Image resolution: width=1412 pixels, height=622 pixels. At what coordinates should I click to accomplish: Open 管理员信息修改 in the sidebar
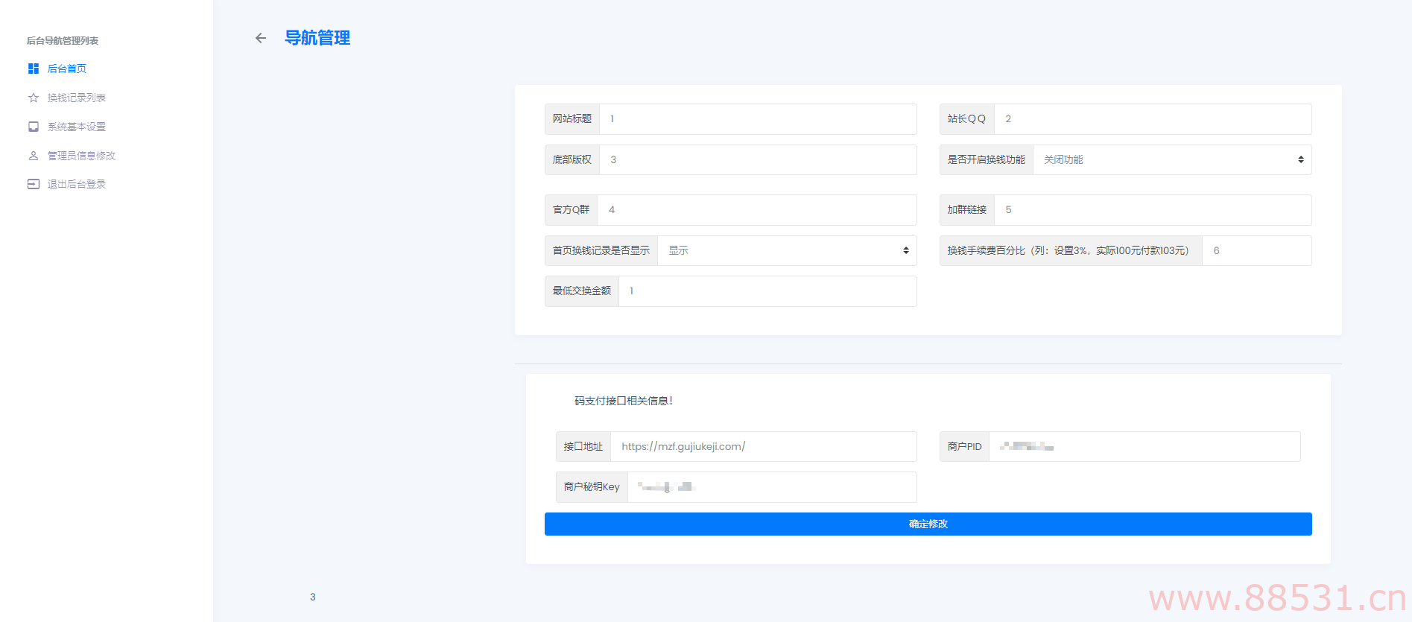click(x=82, y=156)
